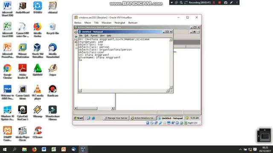Click the host taskbar search icon
The height and width of the screenshot is (153, 273).
pos(15,149)
